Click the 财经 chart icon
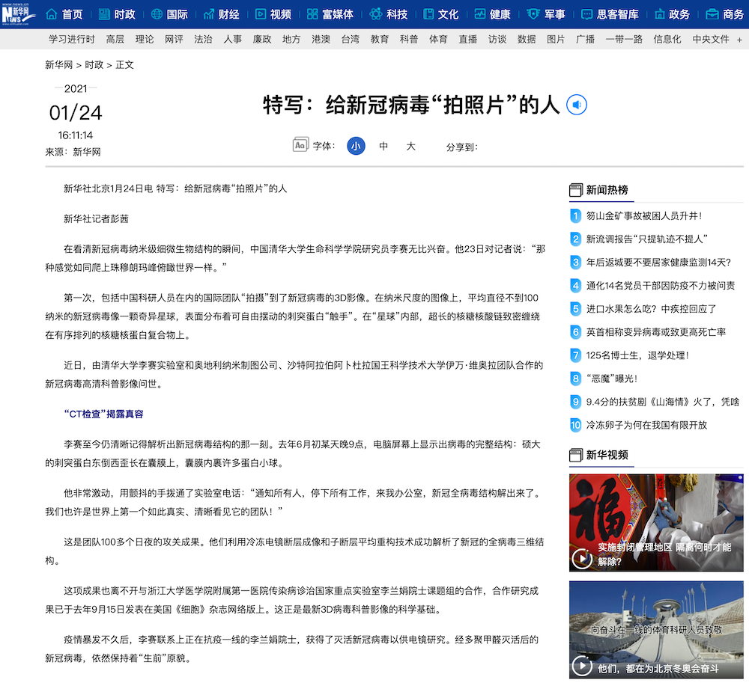Screen dimensions: 749x683 pyautogui.click(x=209, y=14)
